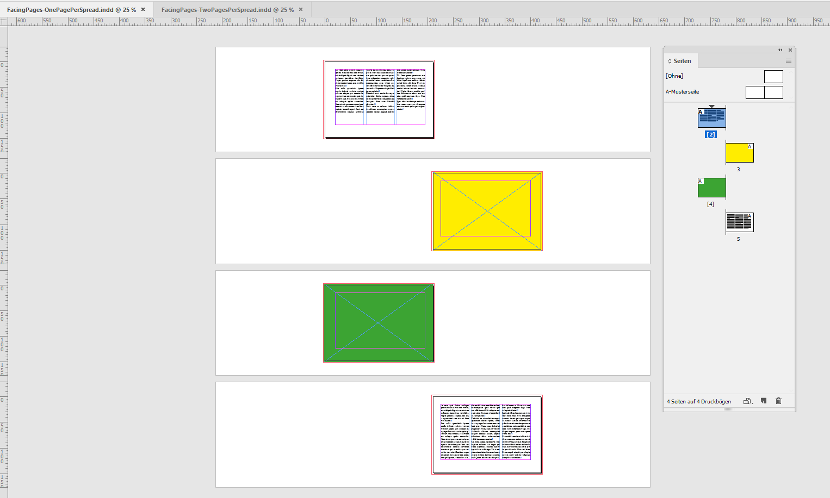This screenshot has width=830, height=498.
Task: Select the Seiten panel tab
Action: point(682,61)
